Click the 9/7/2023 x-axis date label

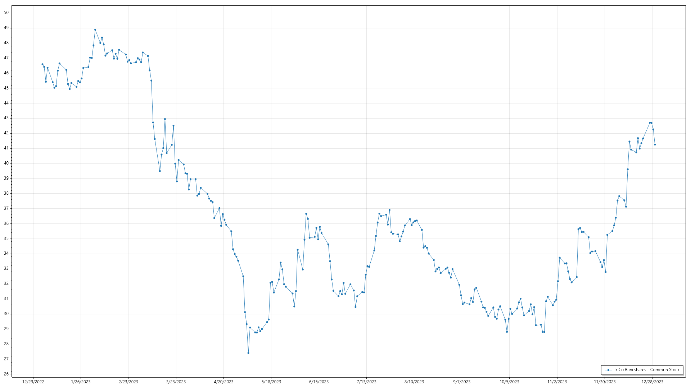[x=462, y=382]
